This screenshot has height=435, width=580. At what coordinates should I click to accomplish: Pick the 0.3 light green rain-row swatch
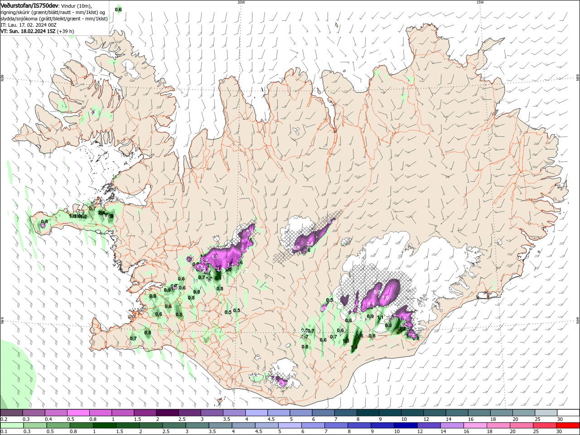point(35,425)
